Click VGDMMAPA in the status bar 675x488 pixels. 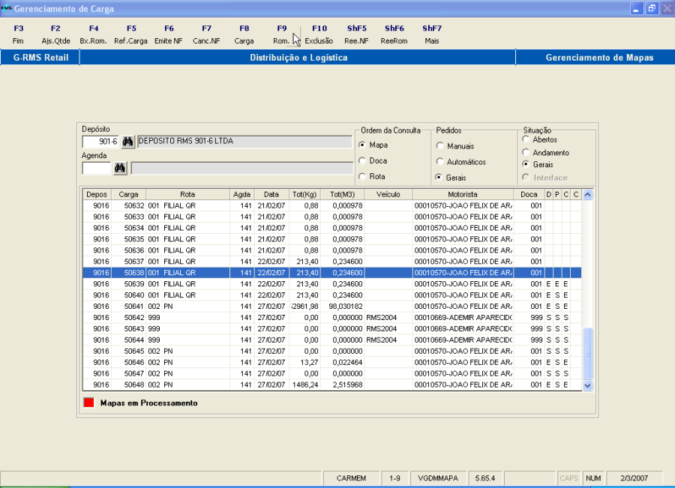(x=438, y=478)
